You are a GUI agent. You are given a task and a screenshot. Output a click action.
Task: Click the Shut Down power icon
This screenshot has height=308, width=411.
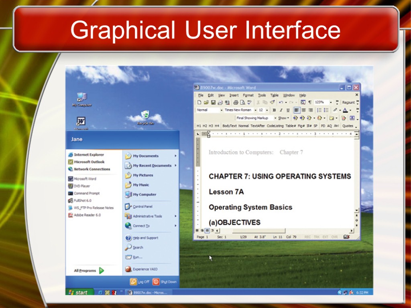(156, 282)
